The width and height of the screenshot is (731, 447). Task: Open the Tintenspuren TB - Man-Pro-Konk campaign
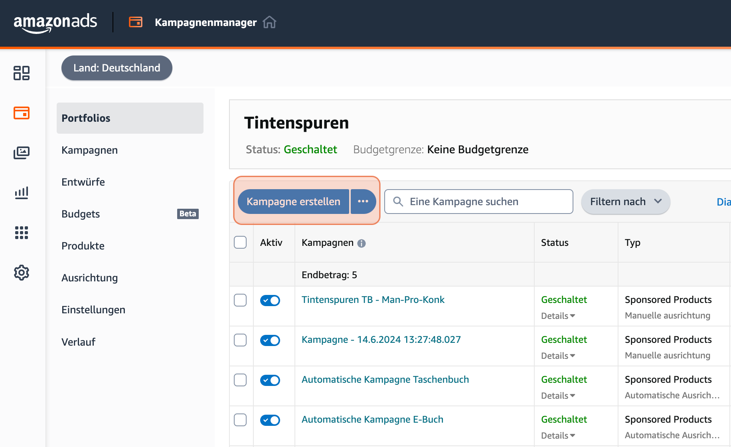(373, 299)
